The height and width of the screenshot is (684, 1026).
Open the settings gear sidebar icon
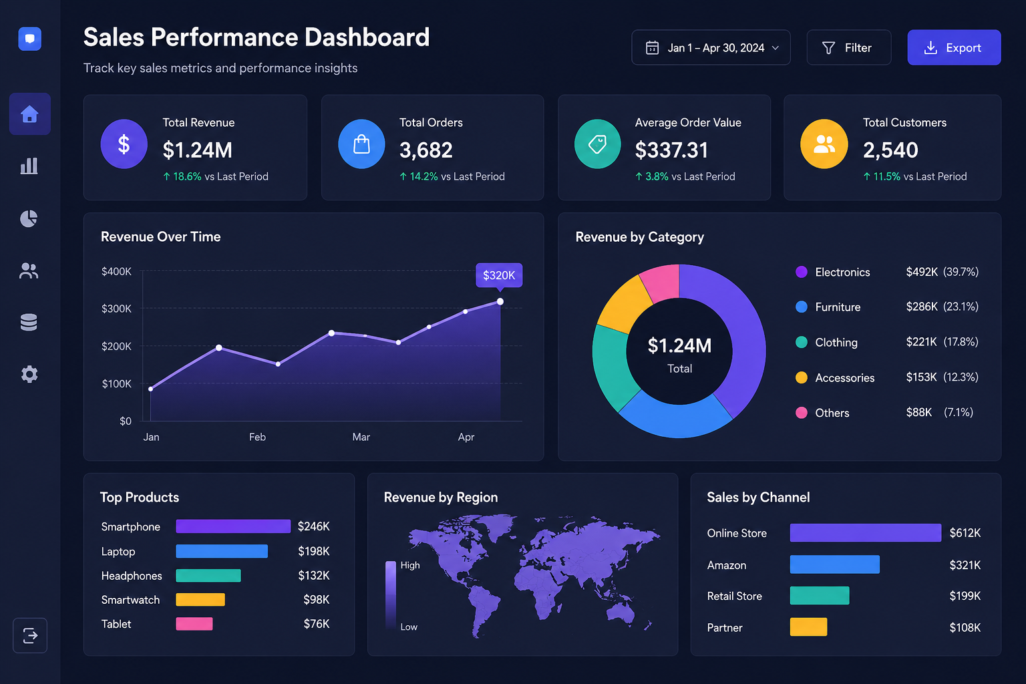29,374
